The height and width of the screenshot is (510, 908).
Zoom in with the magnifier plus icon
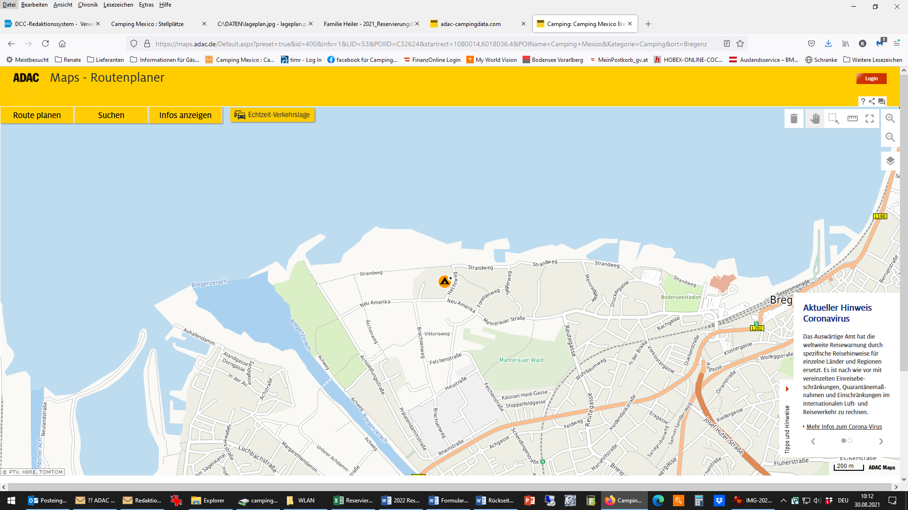pyautogui.click(x=890, y=119)
